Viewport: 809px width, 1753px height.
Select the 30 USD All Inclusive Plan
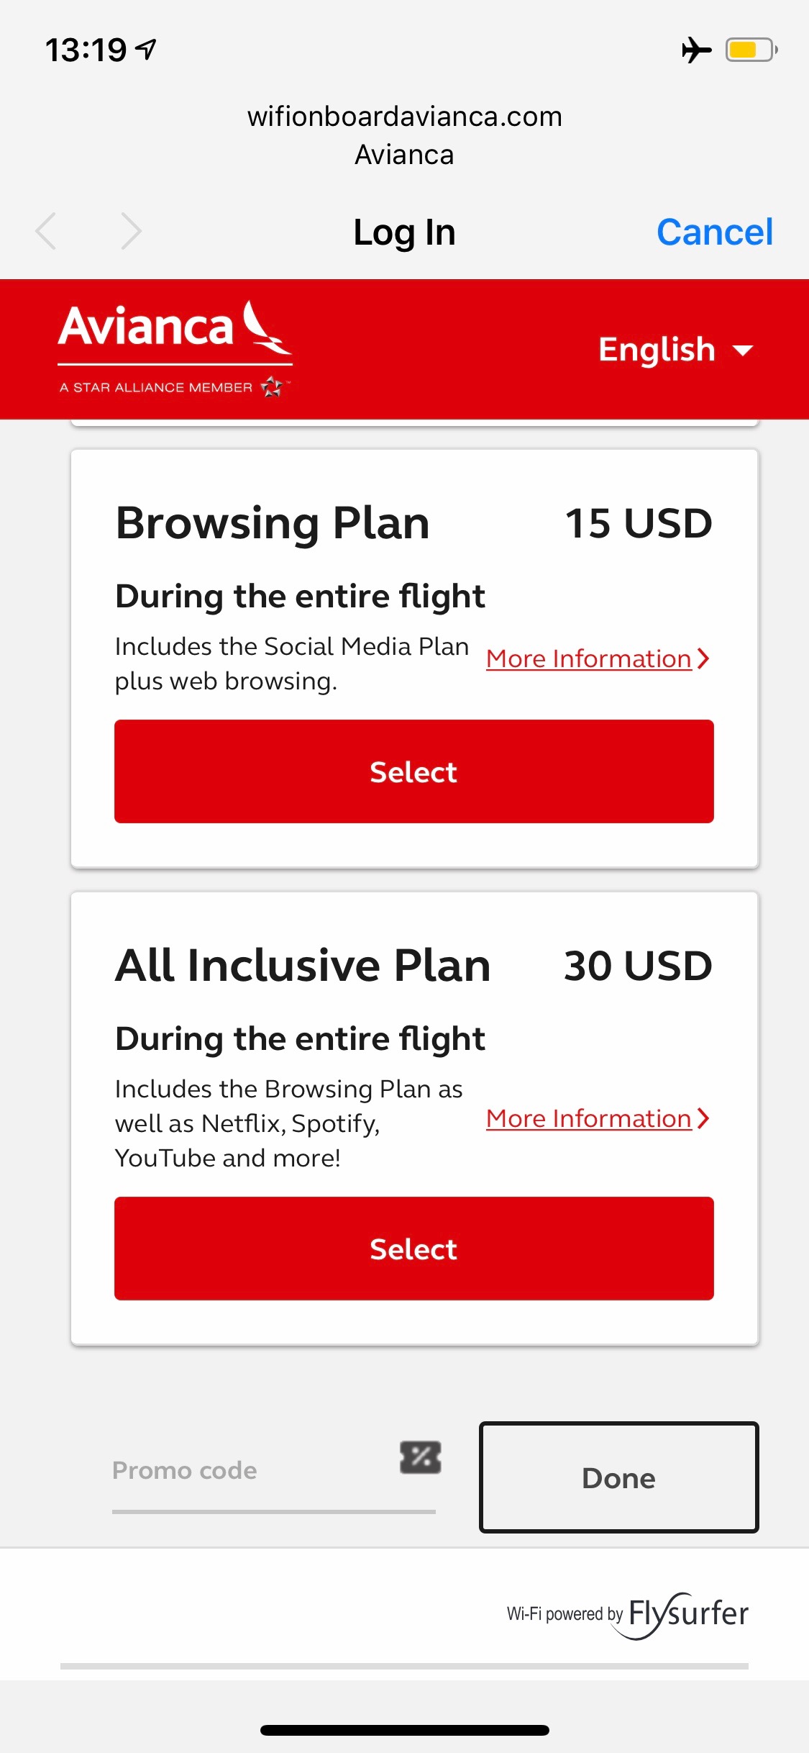(413, 1249)
